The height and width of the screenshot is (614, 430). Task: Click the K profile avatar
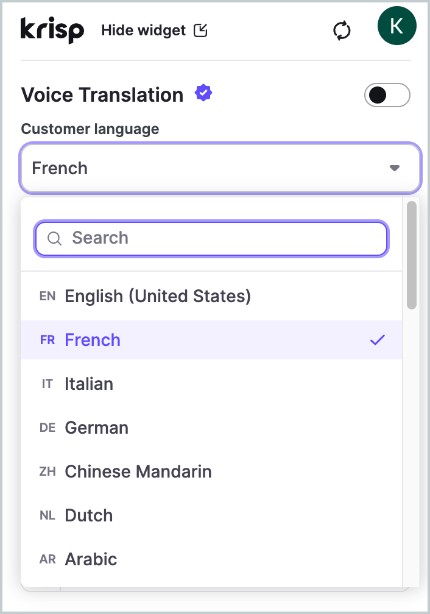(x=397, y=26)
